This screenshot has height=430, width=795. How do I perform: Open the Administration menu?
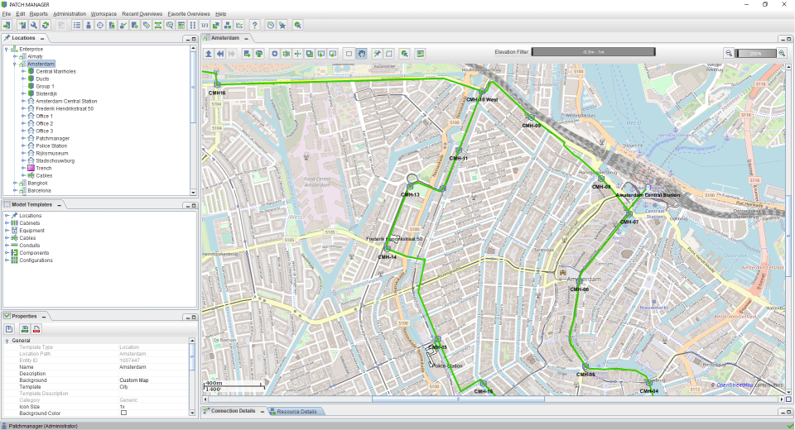pos(69,14)
